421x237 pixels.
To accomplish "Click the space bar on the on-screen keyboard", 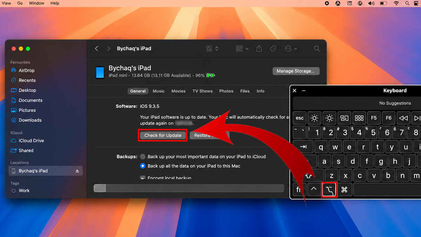I will [x=387, y=190].
